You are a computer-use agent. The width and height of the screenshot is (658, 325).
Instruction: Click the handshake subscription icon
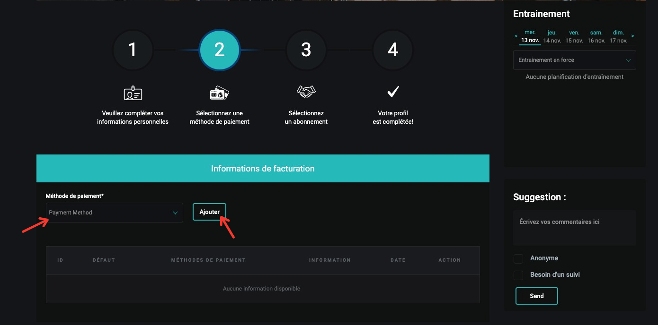click(306, 92)
